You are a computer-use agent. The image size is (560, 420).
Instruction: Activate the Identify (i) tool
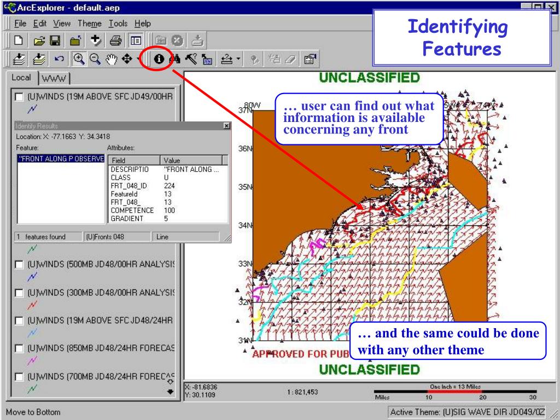pyautogui.click(x=159, y=59)
